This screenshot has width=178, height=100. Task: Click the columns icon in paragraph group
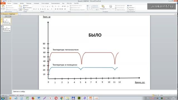[65, 9]
